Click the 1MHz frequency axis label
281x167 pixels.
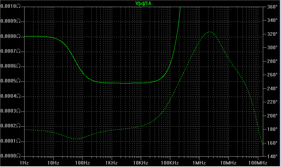[199, 163]
